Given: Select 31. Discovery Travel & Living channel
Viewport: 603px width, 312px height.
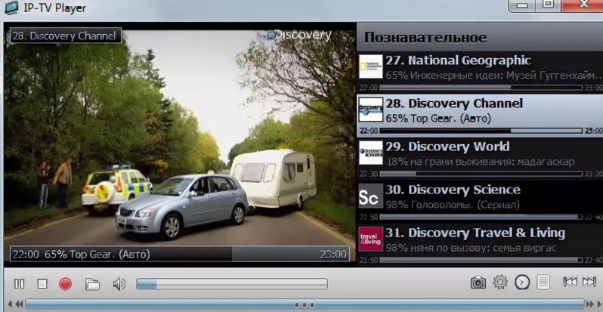Looking at the screenshot, I should [480, 245].
